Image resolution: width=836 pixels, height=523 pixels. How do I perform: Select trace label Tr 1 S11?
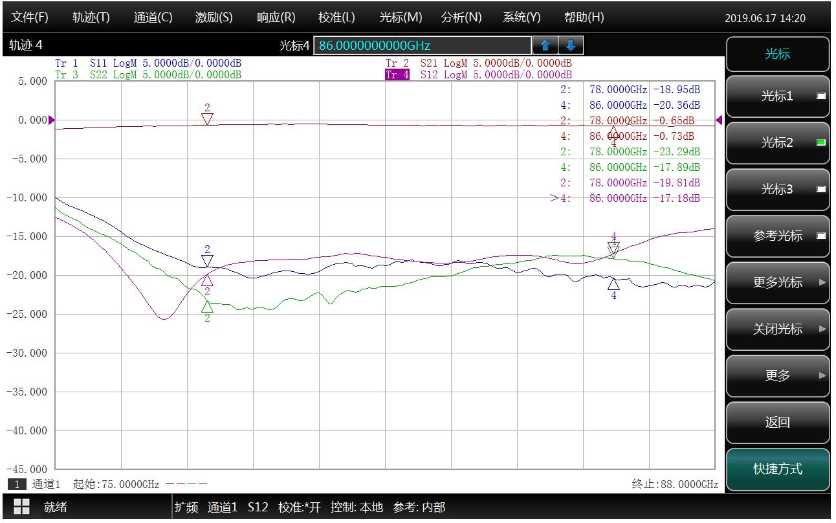pos(148,63)
